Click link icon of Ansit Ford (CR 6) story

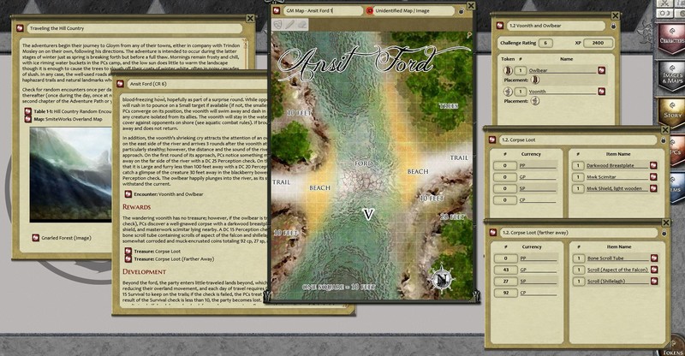[121, 84]
